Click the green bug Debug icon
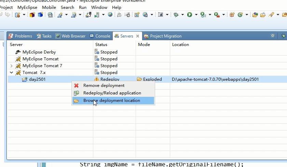Viewport: 287px width, 167px height. click(x=176, y=15)
